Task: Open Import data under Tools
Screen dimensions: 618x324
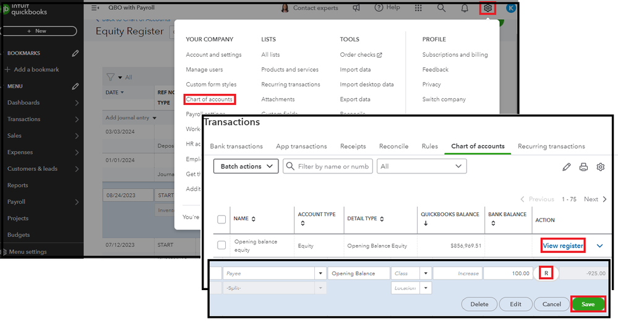Action: [x=355, y=70]
